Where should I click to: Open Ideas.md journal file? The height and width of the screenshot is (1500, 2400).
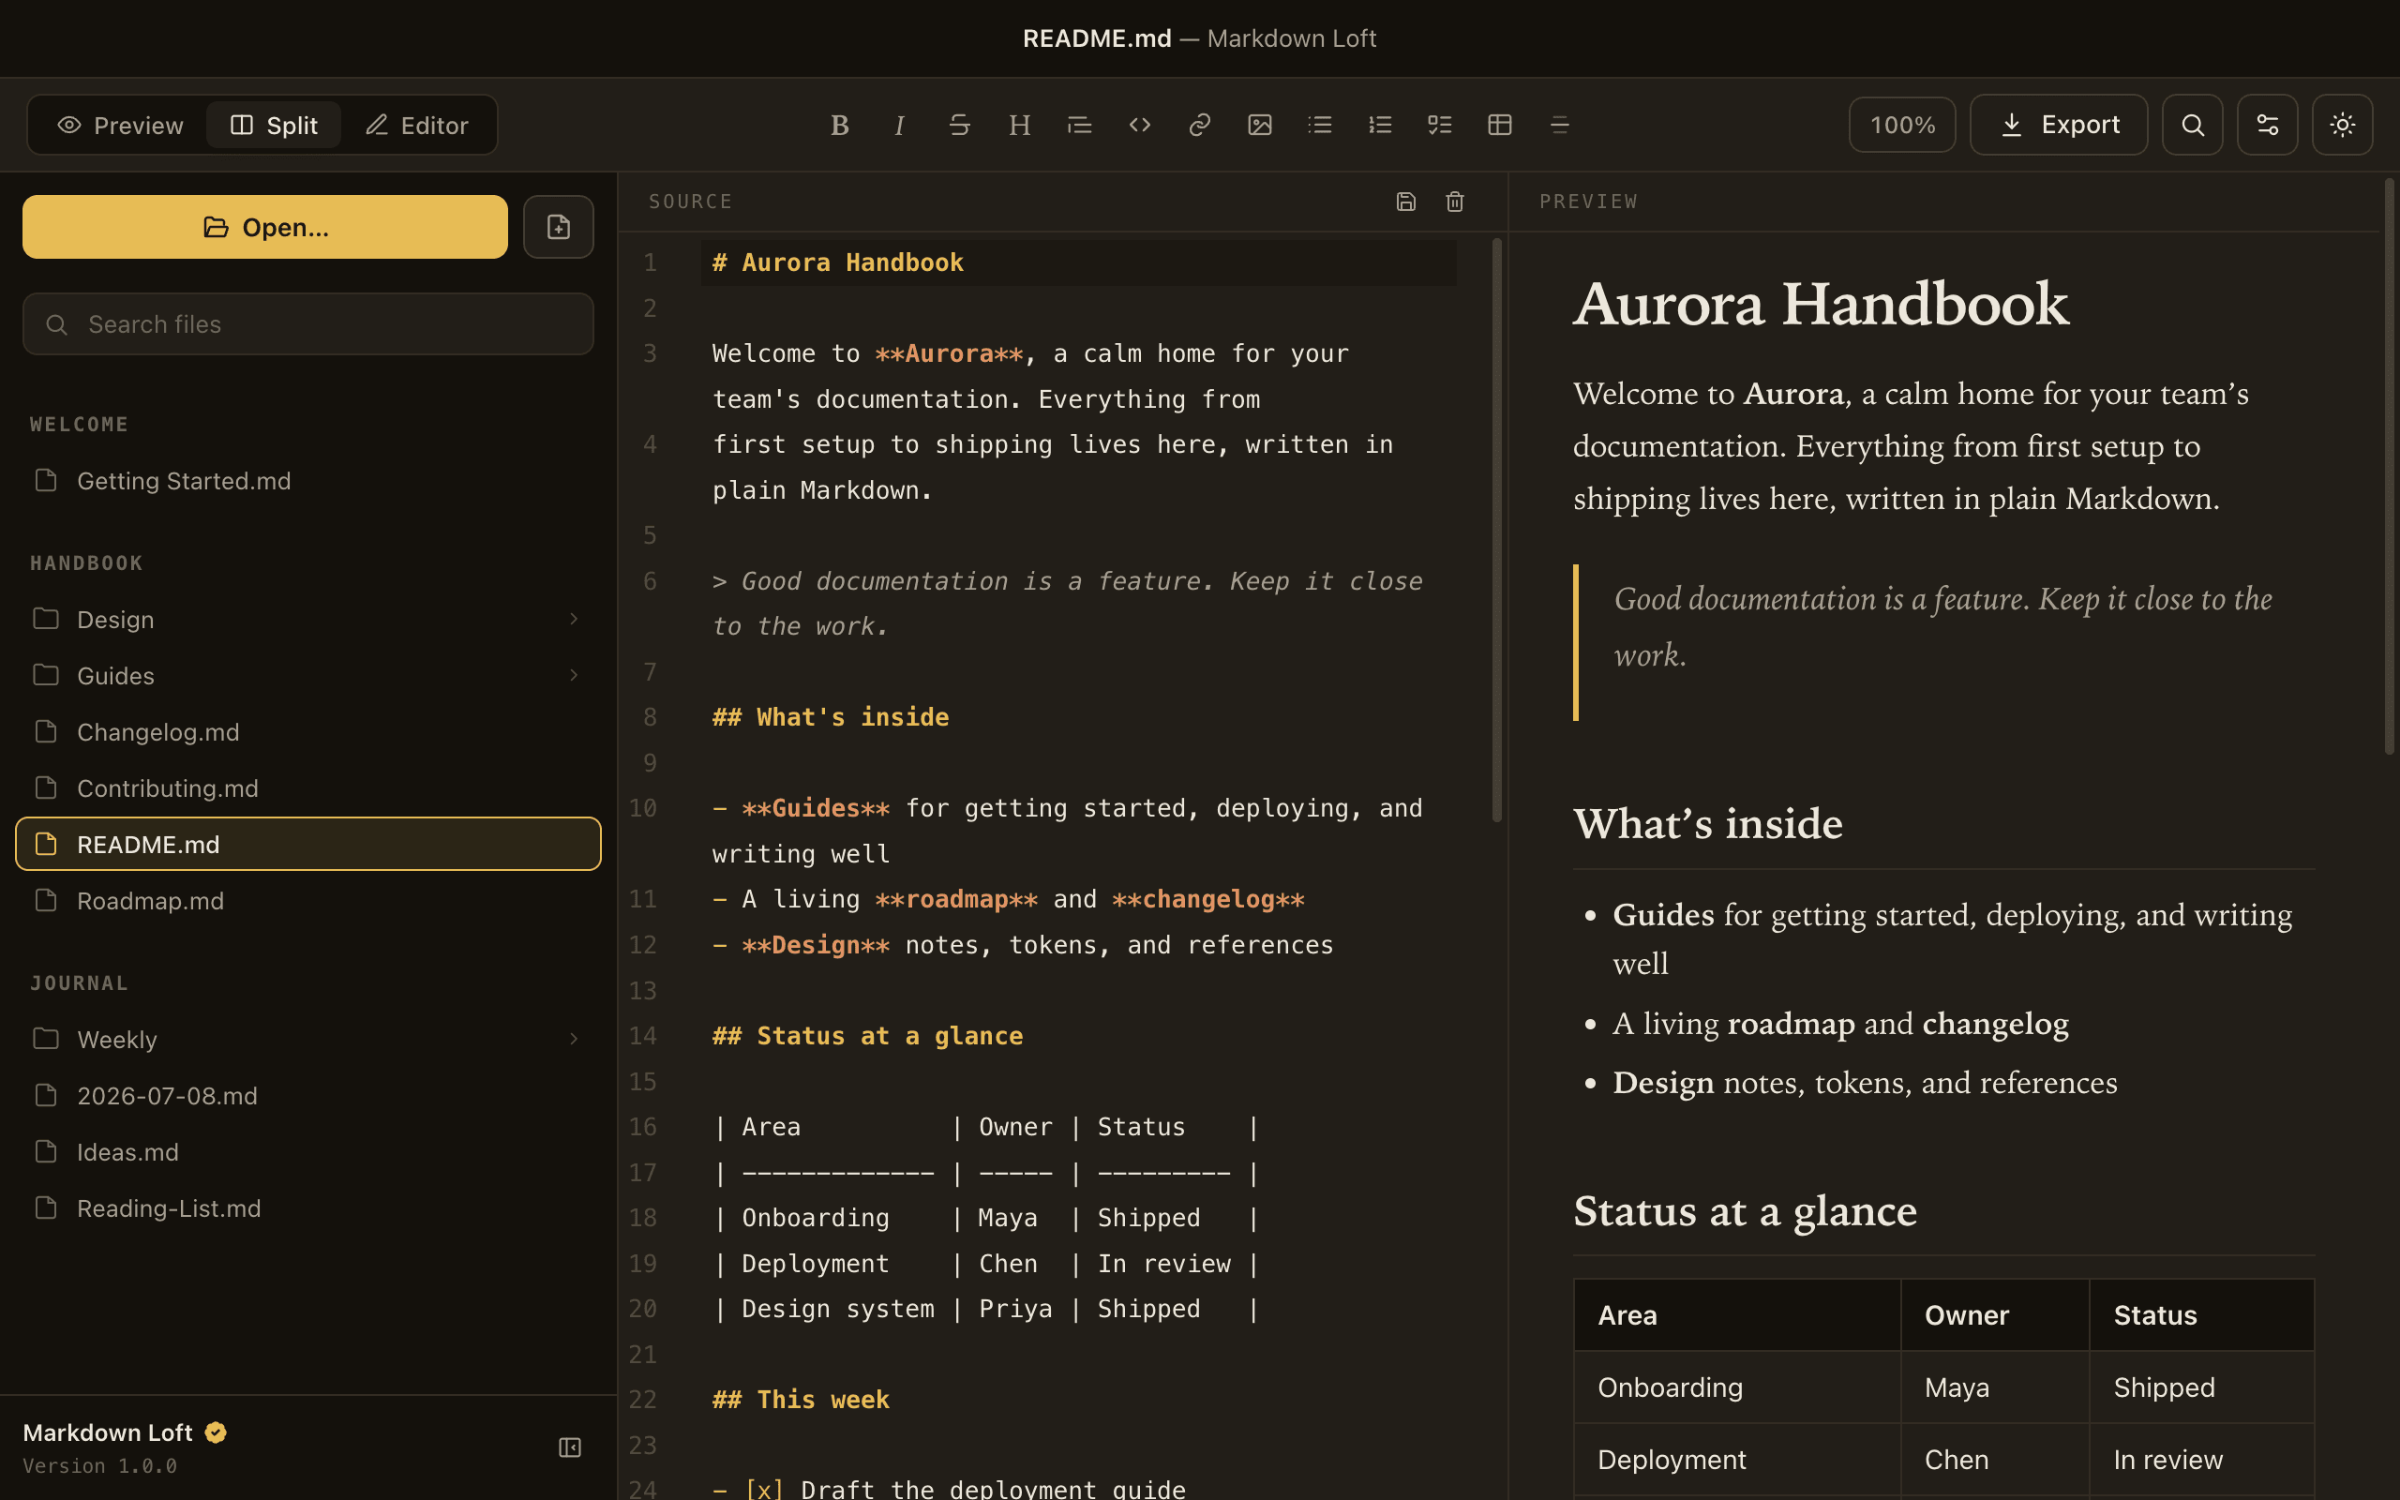[x=308, y=1152]
